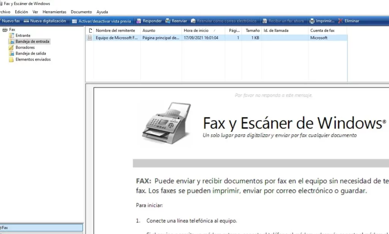Click the Entrante folder icon

tap(11, 35)
